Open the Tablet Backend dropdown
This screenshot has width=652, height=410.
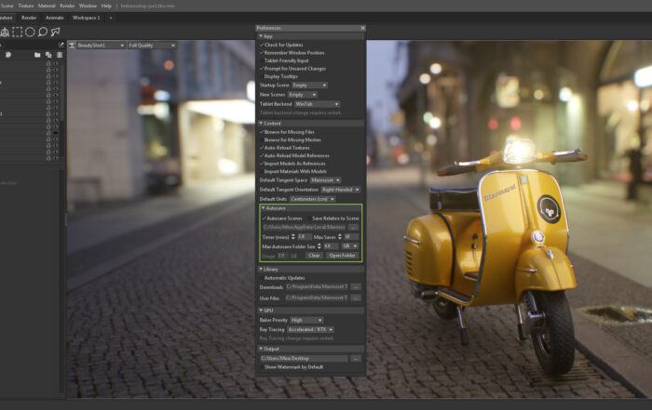[318, 104]
